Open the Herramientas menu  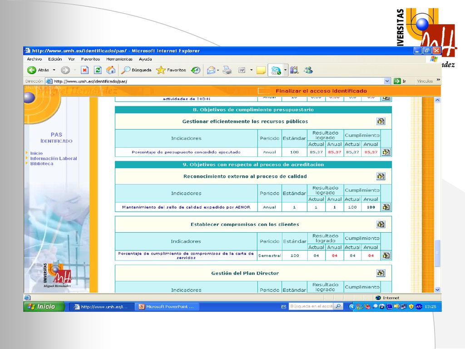119,59
